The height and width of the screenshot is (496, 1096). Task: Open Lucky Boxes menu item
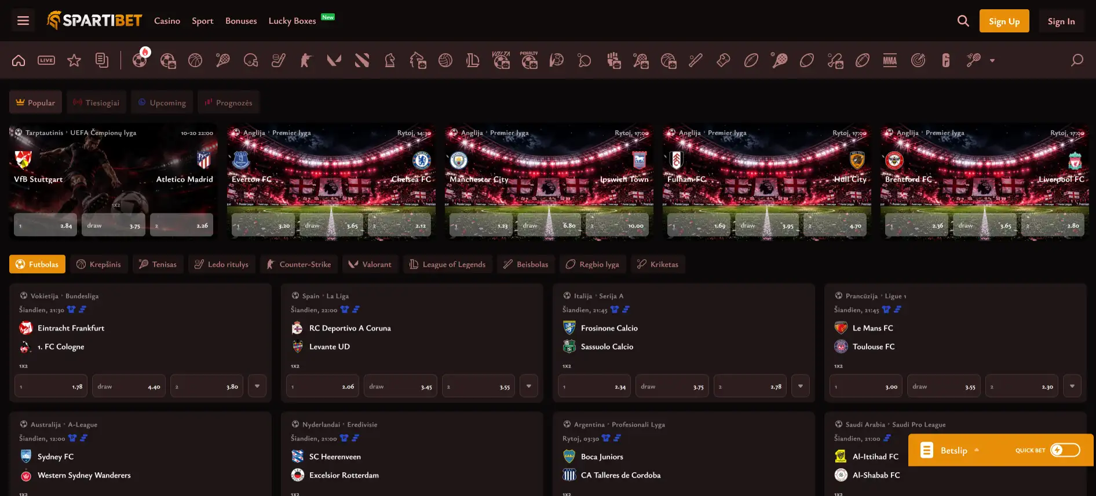click(x=292, y=21)
